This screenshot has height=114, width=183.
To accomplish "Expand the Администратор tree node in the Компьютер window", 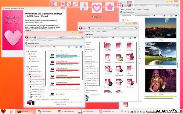I will click(x=28, y=71).
